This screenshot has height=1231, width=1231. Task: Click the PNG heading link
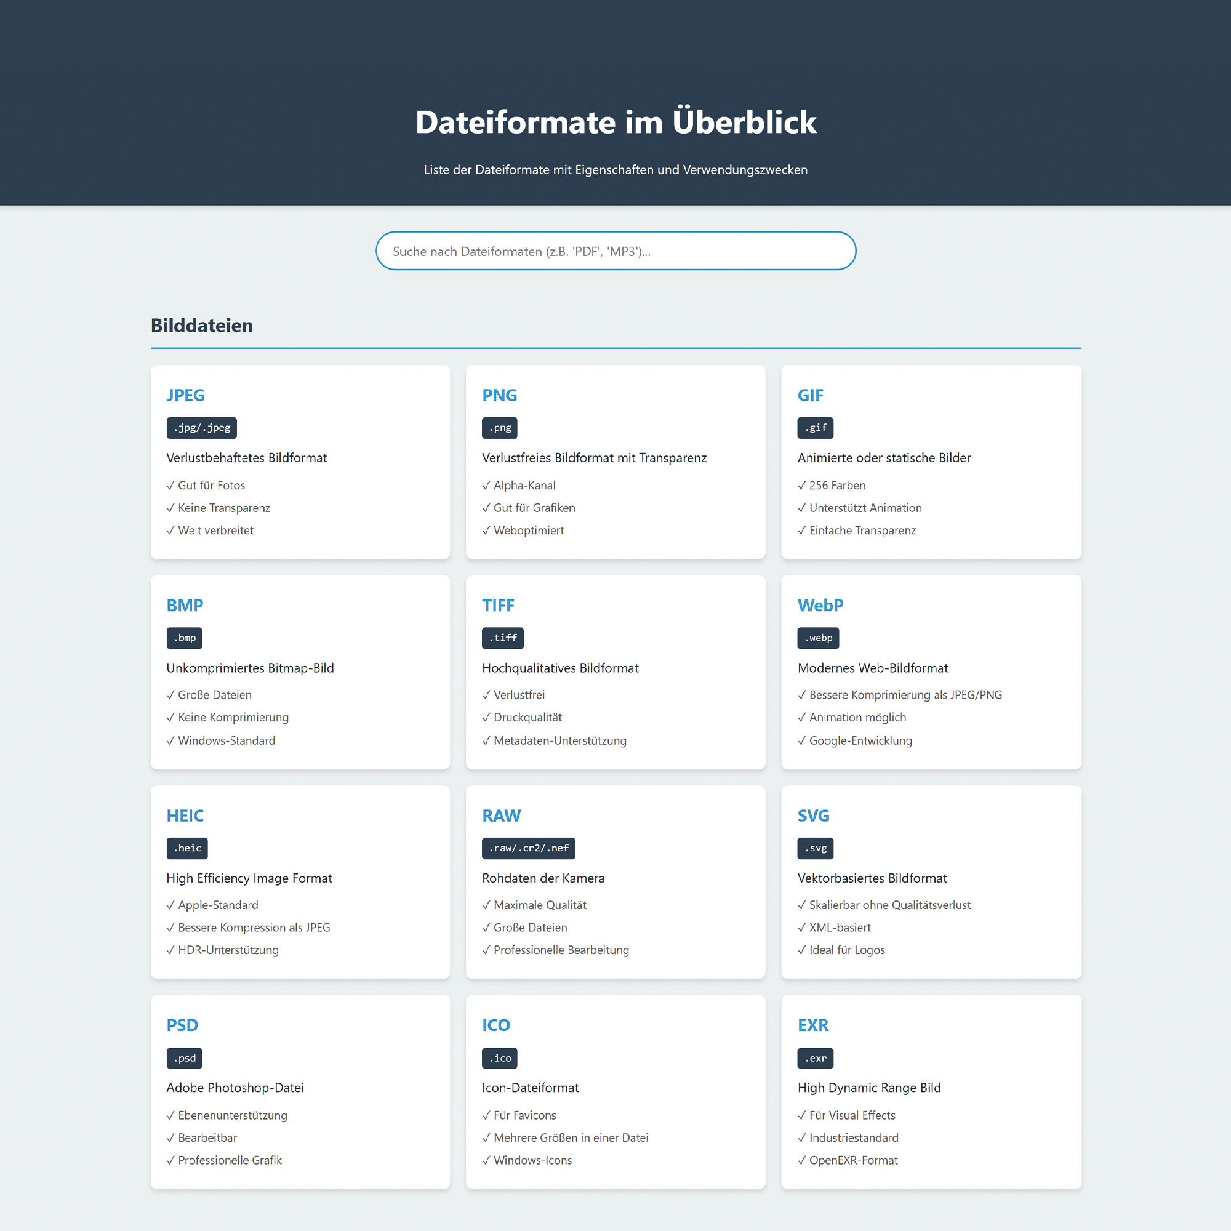point(499,395)
